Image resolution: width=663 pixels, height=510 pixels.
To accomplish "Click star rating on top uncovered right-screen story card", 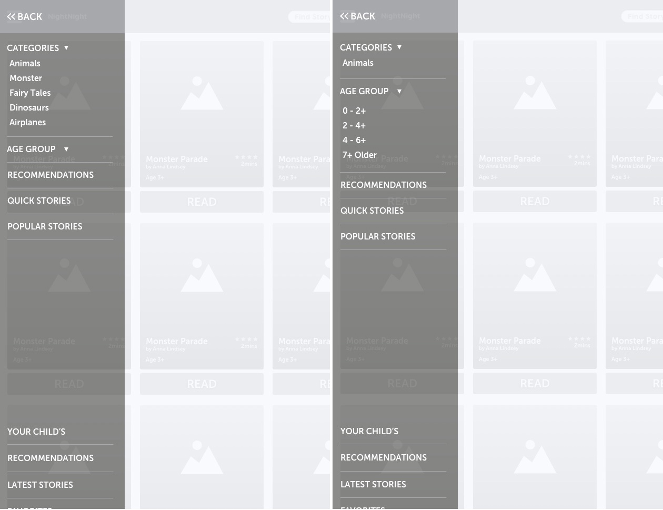I will pyautogui.click(x=579, y=156).
